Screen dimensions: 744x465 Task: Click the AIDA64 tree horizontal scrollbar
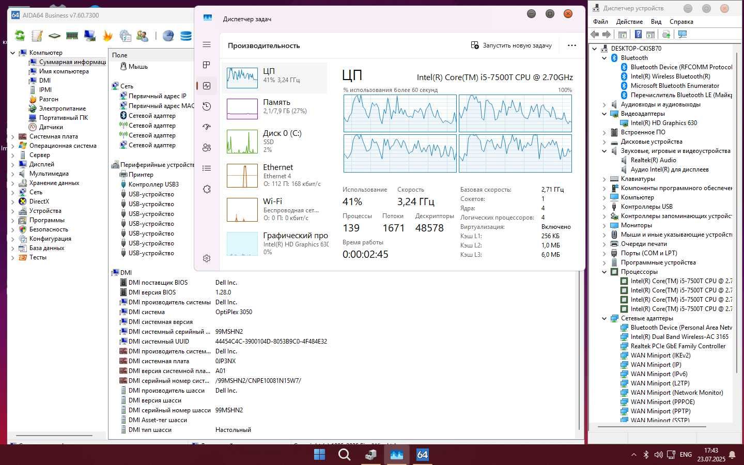[54, 436]
